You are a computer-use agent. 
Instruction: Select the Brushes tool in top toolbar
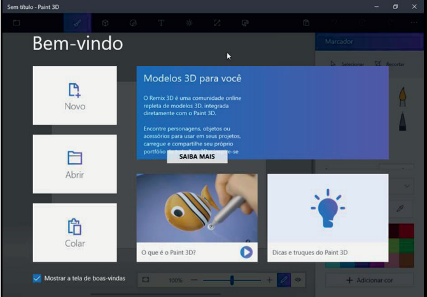coord(77,23)
